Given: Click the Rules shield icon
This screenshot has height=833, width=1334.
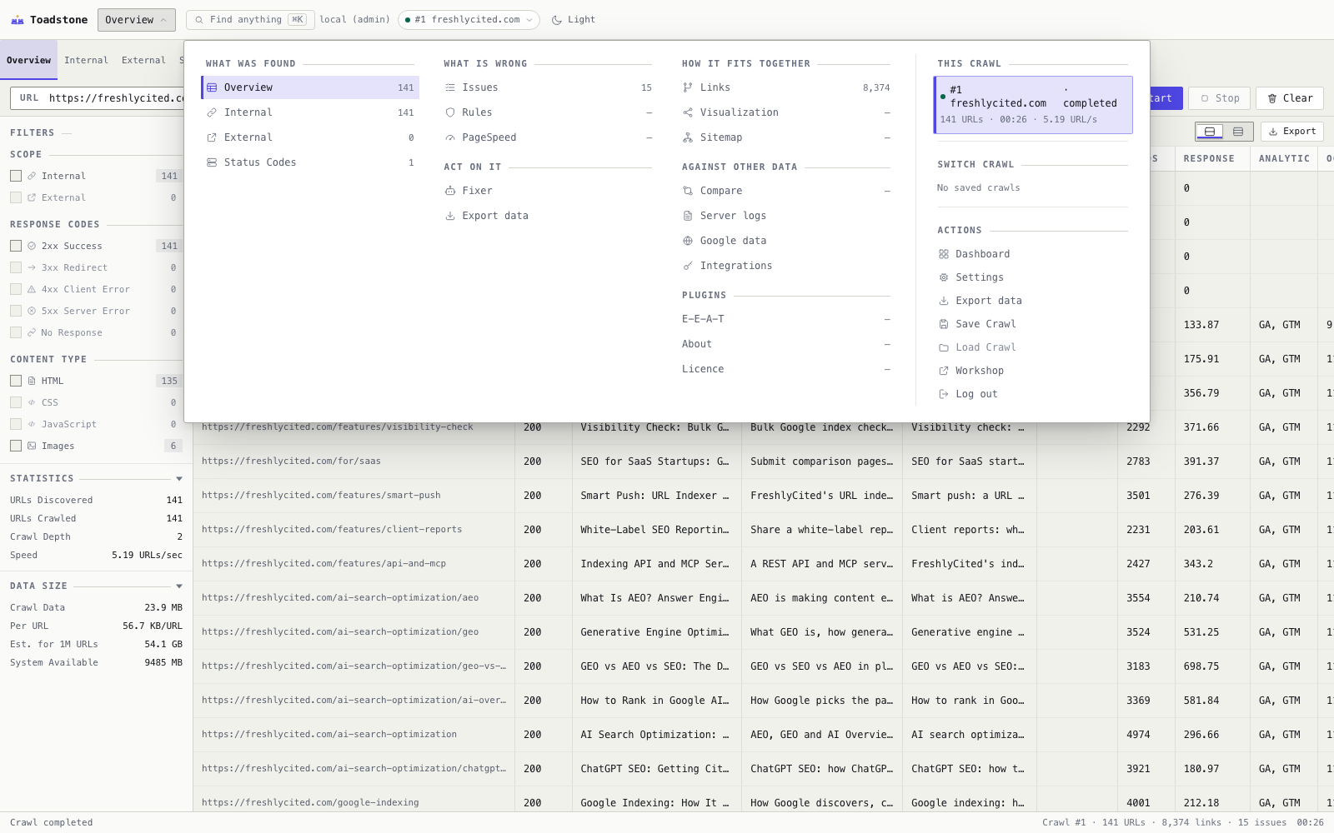Looking at the screenshot, I should point(450,112).
